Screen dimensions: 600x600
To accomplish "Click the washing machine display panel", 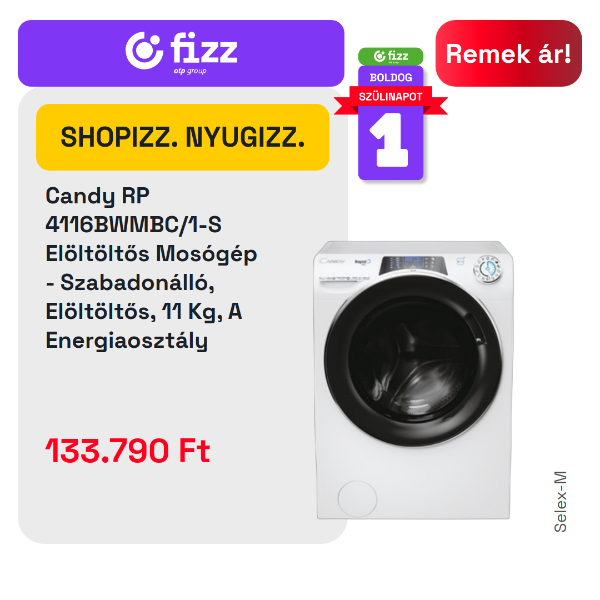I will coord(413,265).
